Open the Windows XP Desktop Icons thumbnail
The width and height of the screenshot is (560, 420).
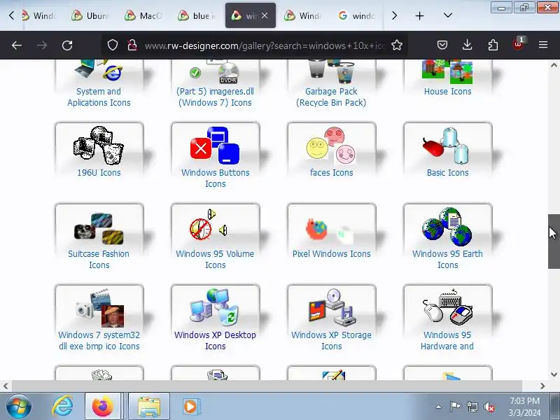(215, 307)
